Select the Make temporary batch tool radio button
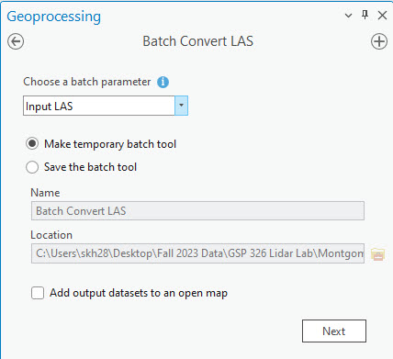Image resolution: width=393 pixels, height=359 pixels. point(32,143)
